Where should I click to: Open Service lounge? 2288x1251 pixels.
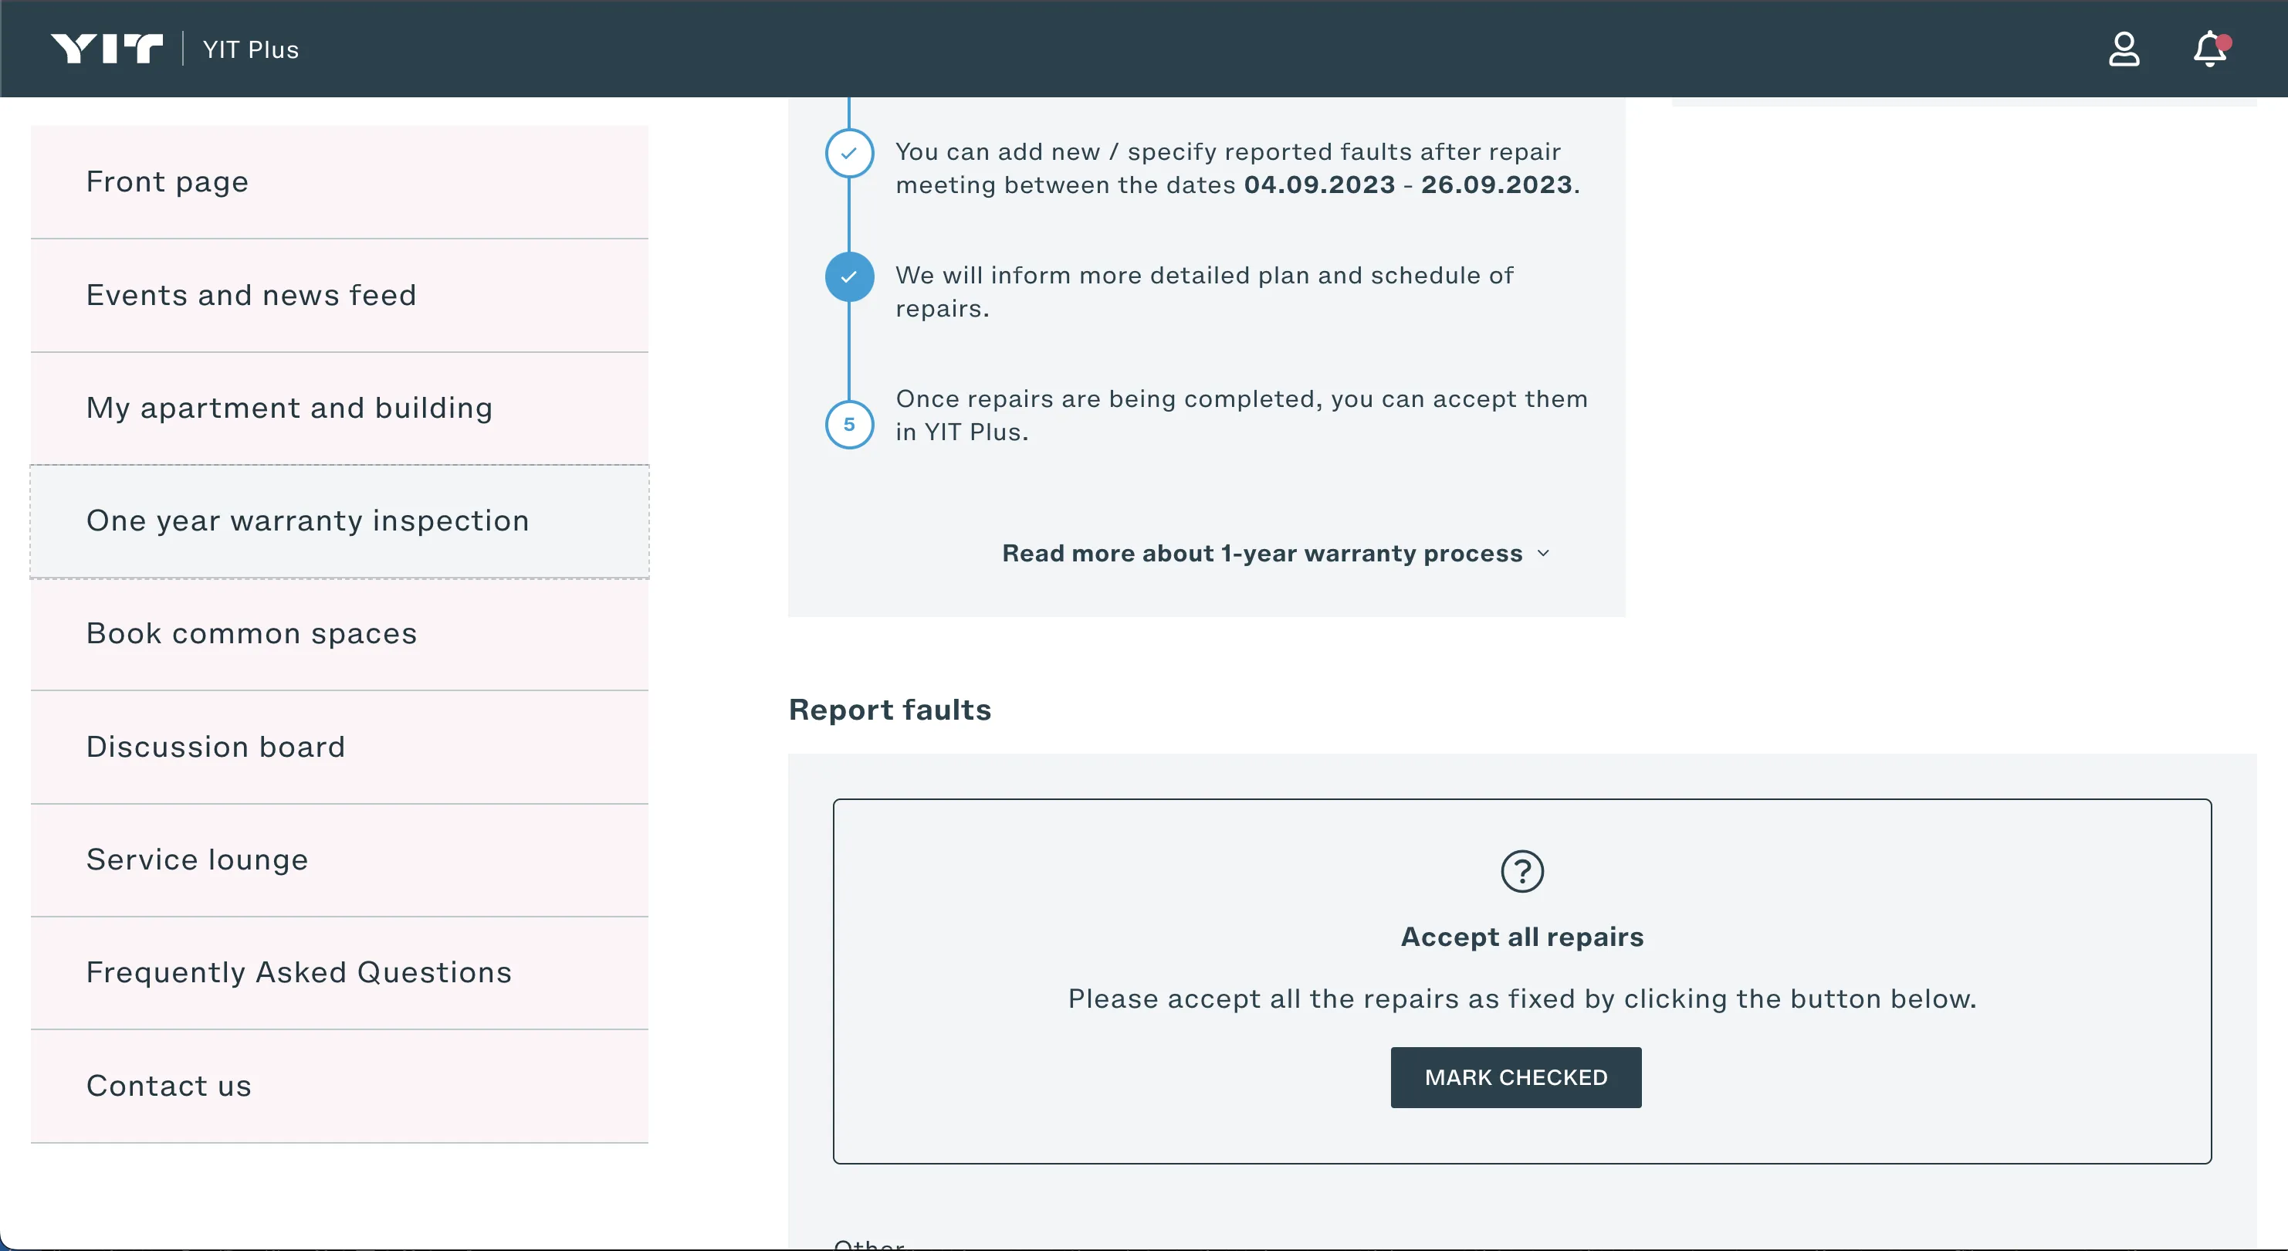(340, 860)
